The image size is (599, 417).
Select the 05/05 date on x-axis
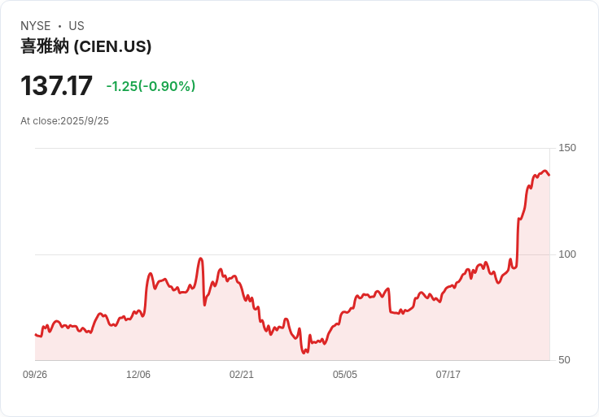[x=345, y=375]
